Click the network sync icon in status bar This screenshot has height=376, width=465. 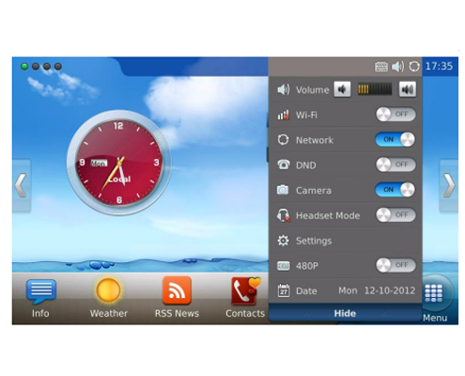click(414, 67)
